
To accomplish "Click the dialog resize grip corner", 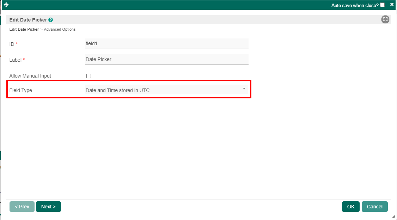I will pos(393,217).
